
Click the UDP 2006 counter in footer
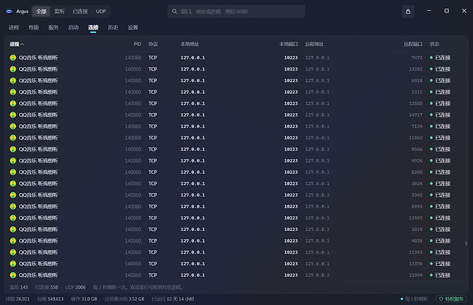tap(75, 287)
